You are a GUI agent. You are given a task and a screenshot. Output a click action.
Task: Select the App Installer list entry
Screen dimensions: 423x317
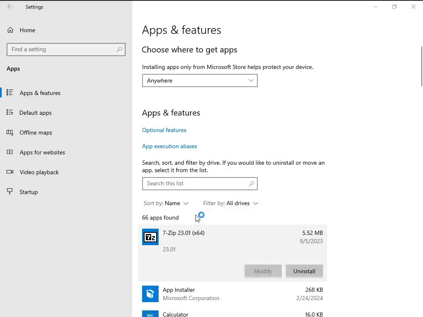(x=233, y=294)
